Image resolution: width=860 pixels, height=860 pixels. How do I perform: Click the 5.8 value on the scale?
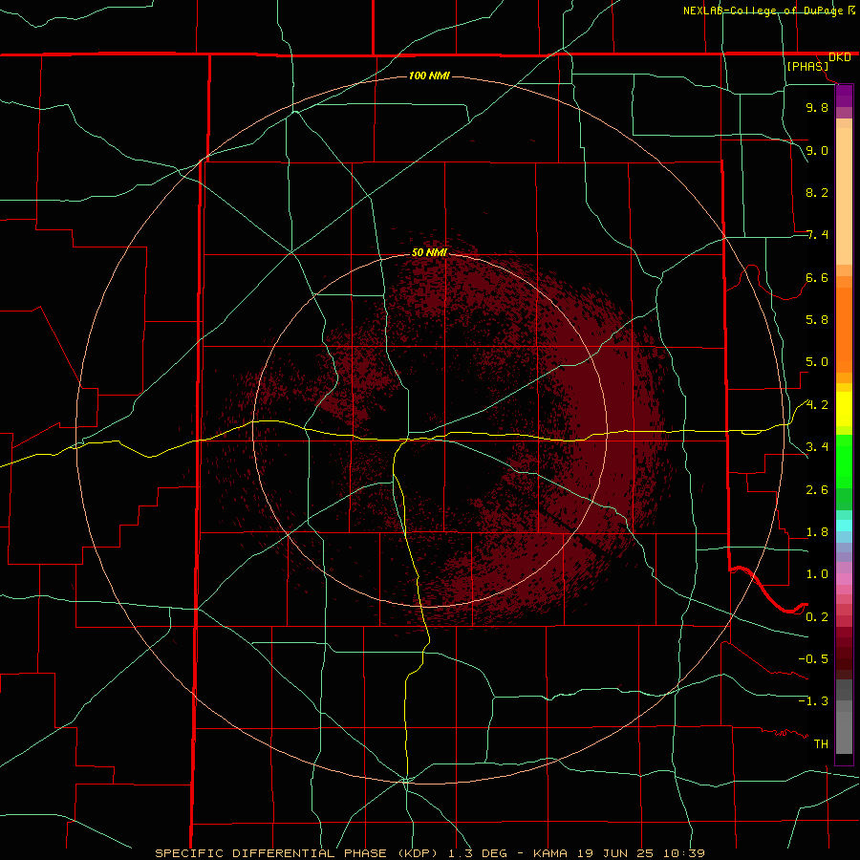(817, 320)
